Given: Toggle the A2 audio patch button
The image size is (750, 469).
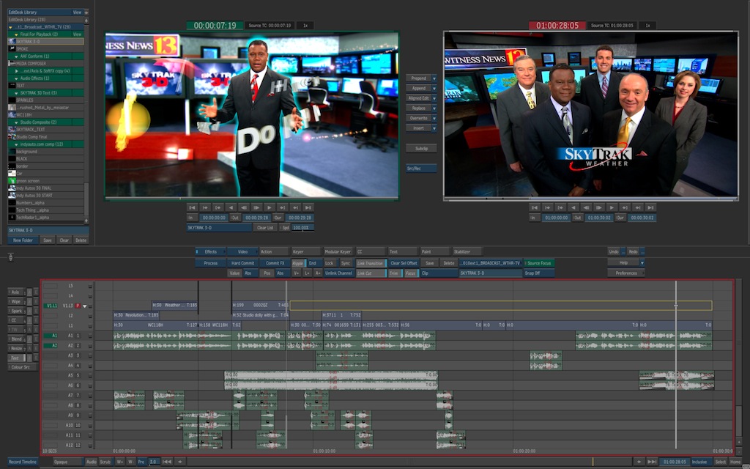Looking at the screenshot, I should 51,346.
